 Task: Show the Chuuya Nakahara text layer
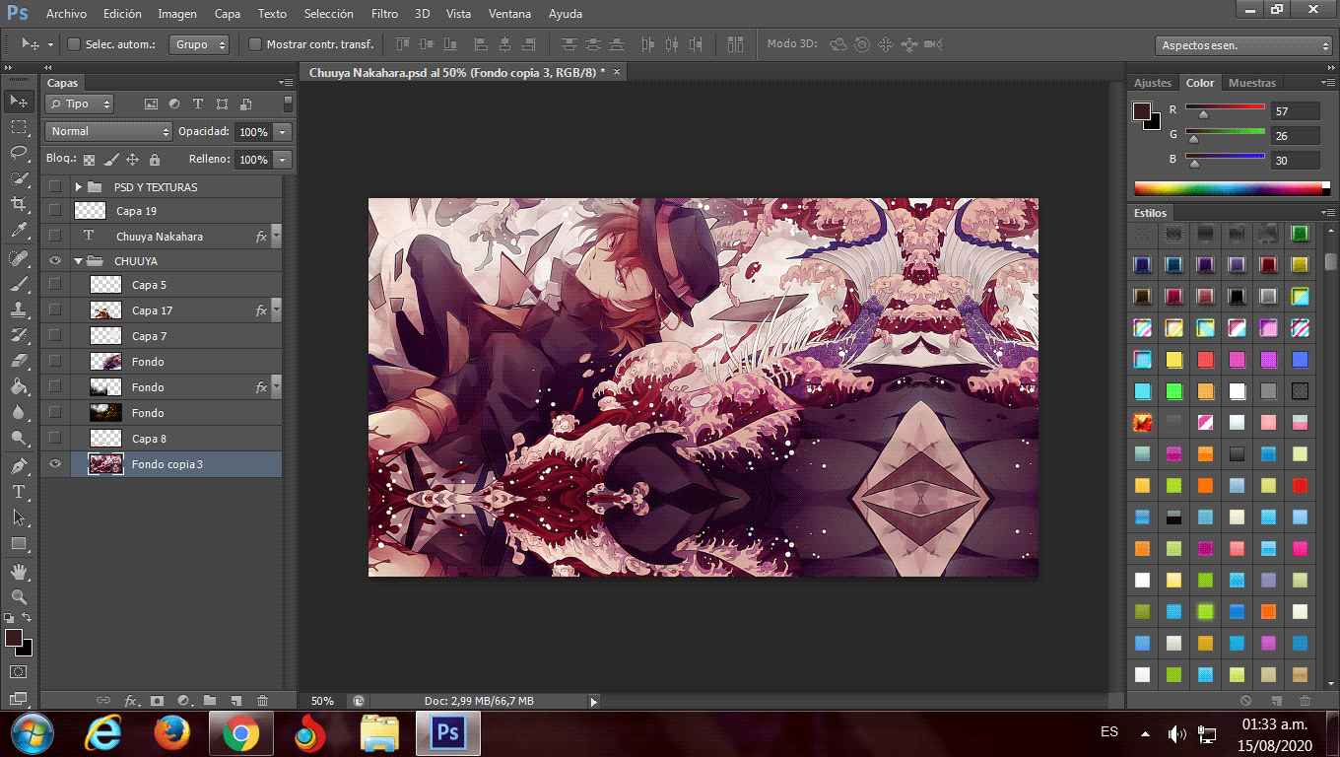point(55,237)
